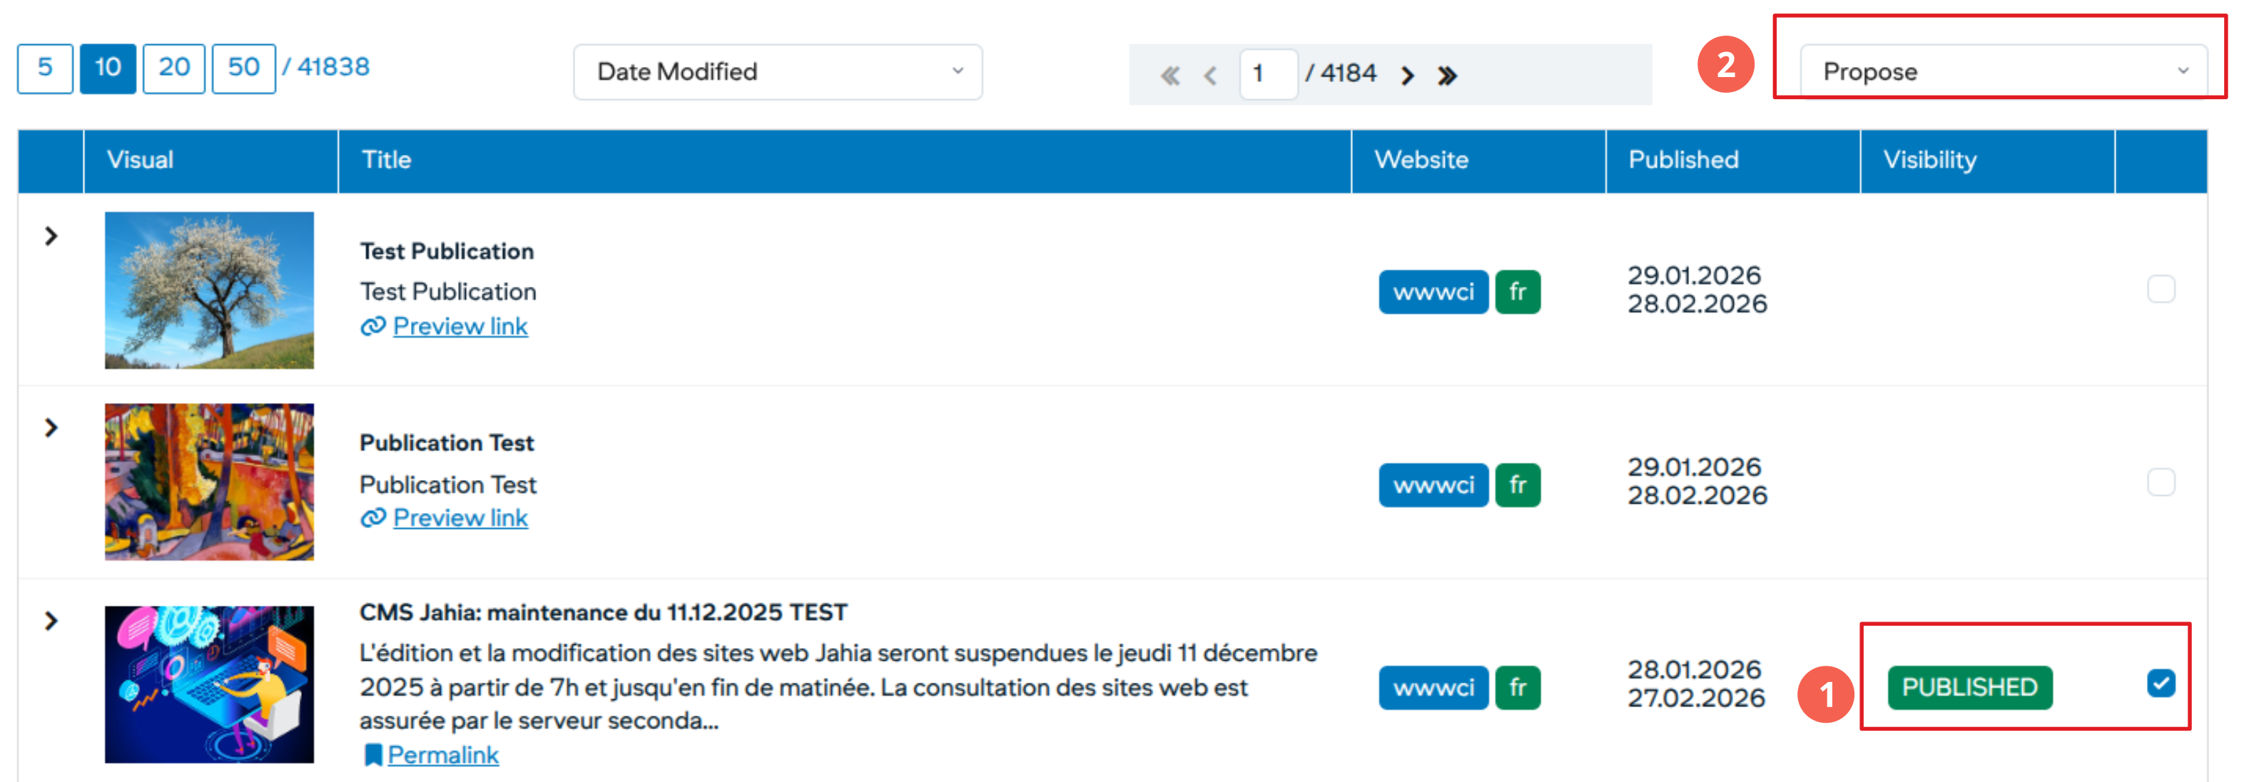Go to the next page arrow
The height and width of the screenshot is (782, 2254).
pos(1407,75)
